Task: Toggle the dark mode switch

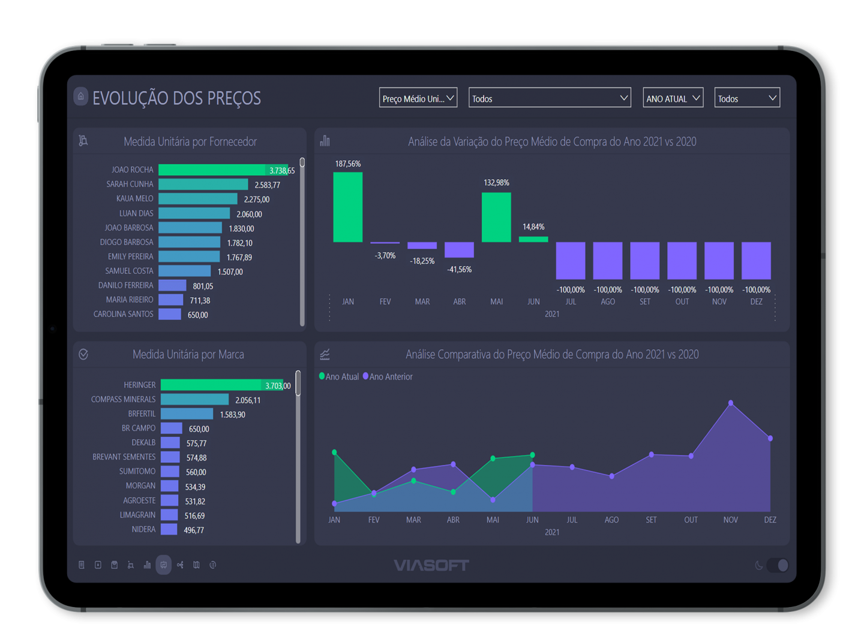Action: point(778,565)
